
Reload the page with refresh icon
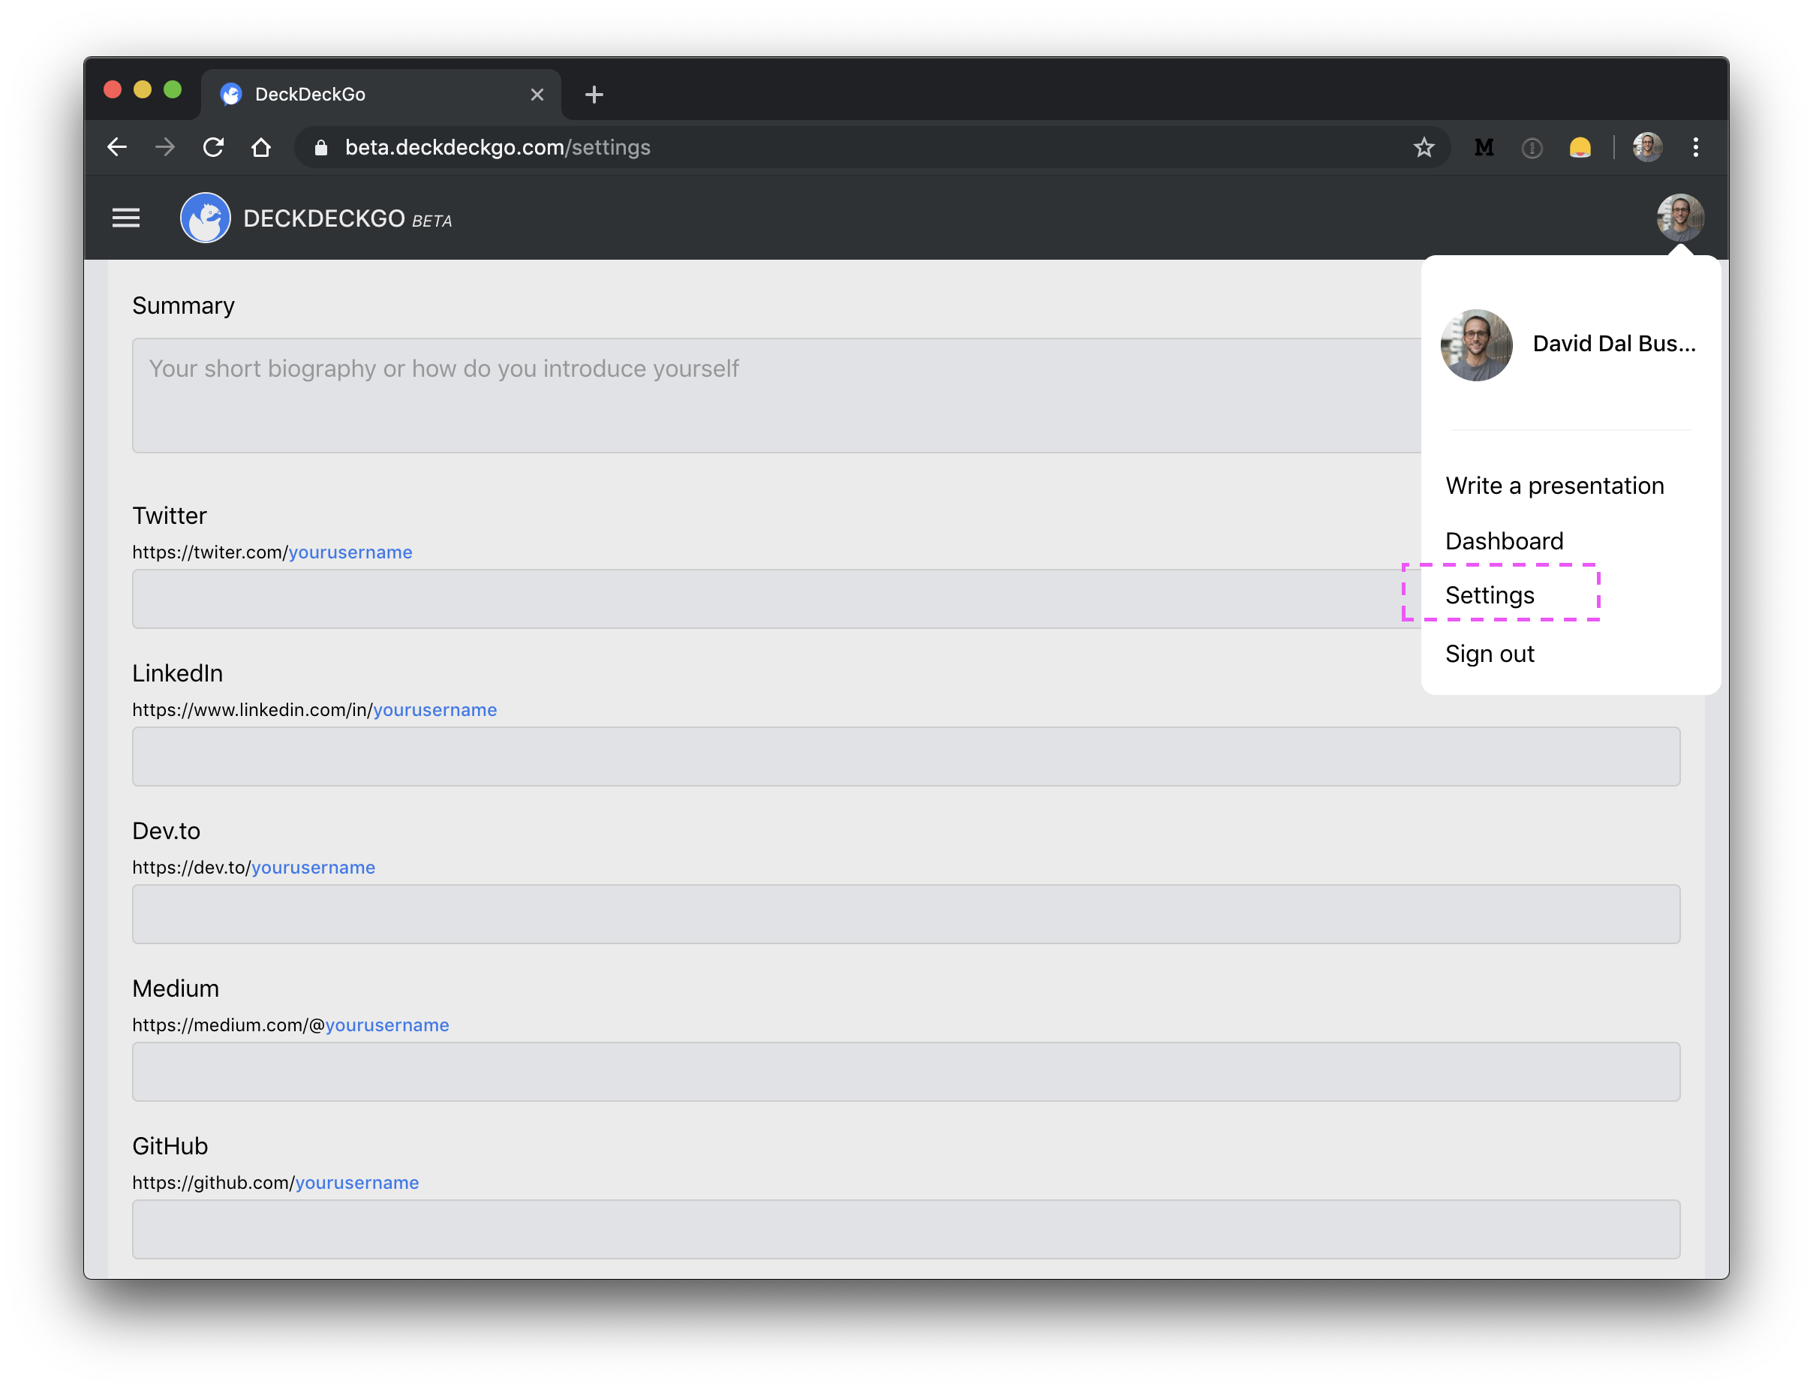click(x=213, y=147)
